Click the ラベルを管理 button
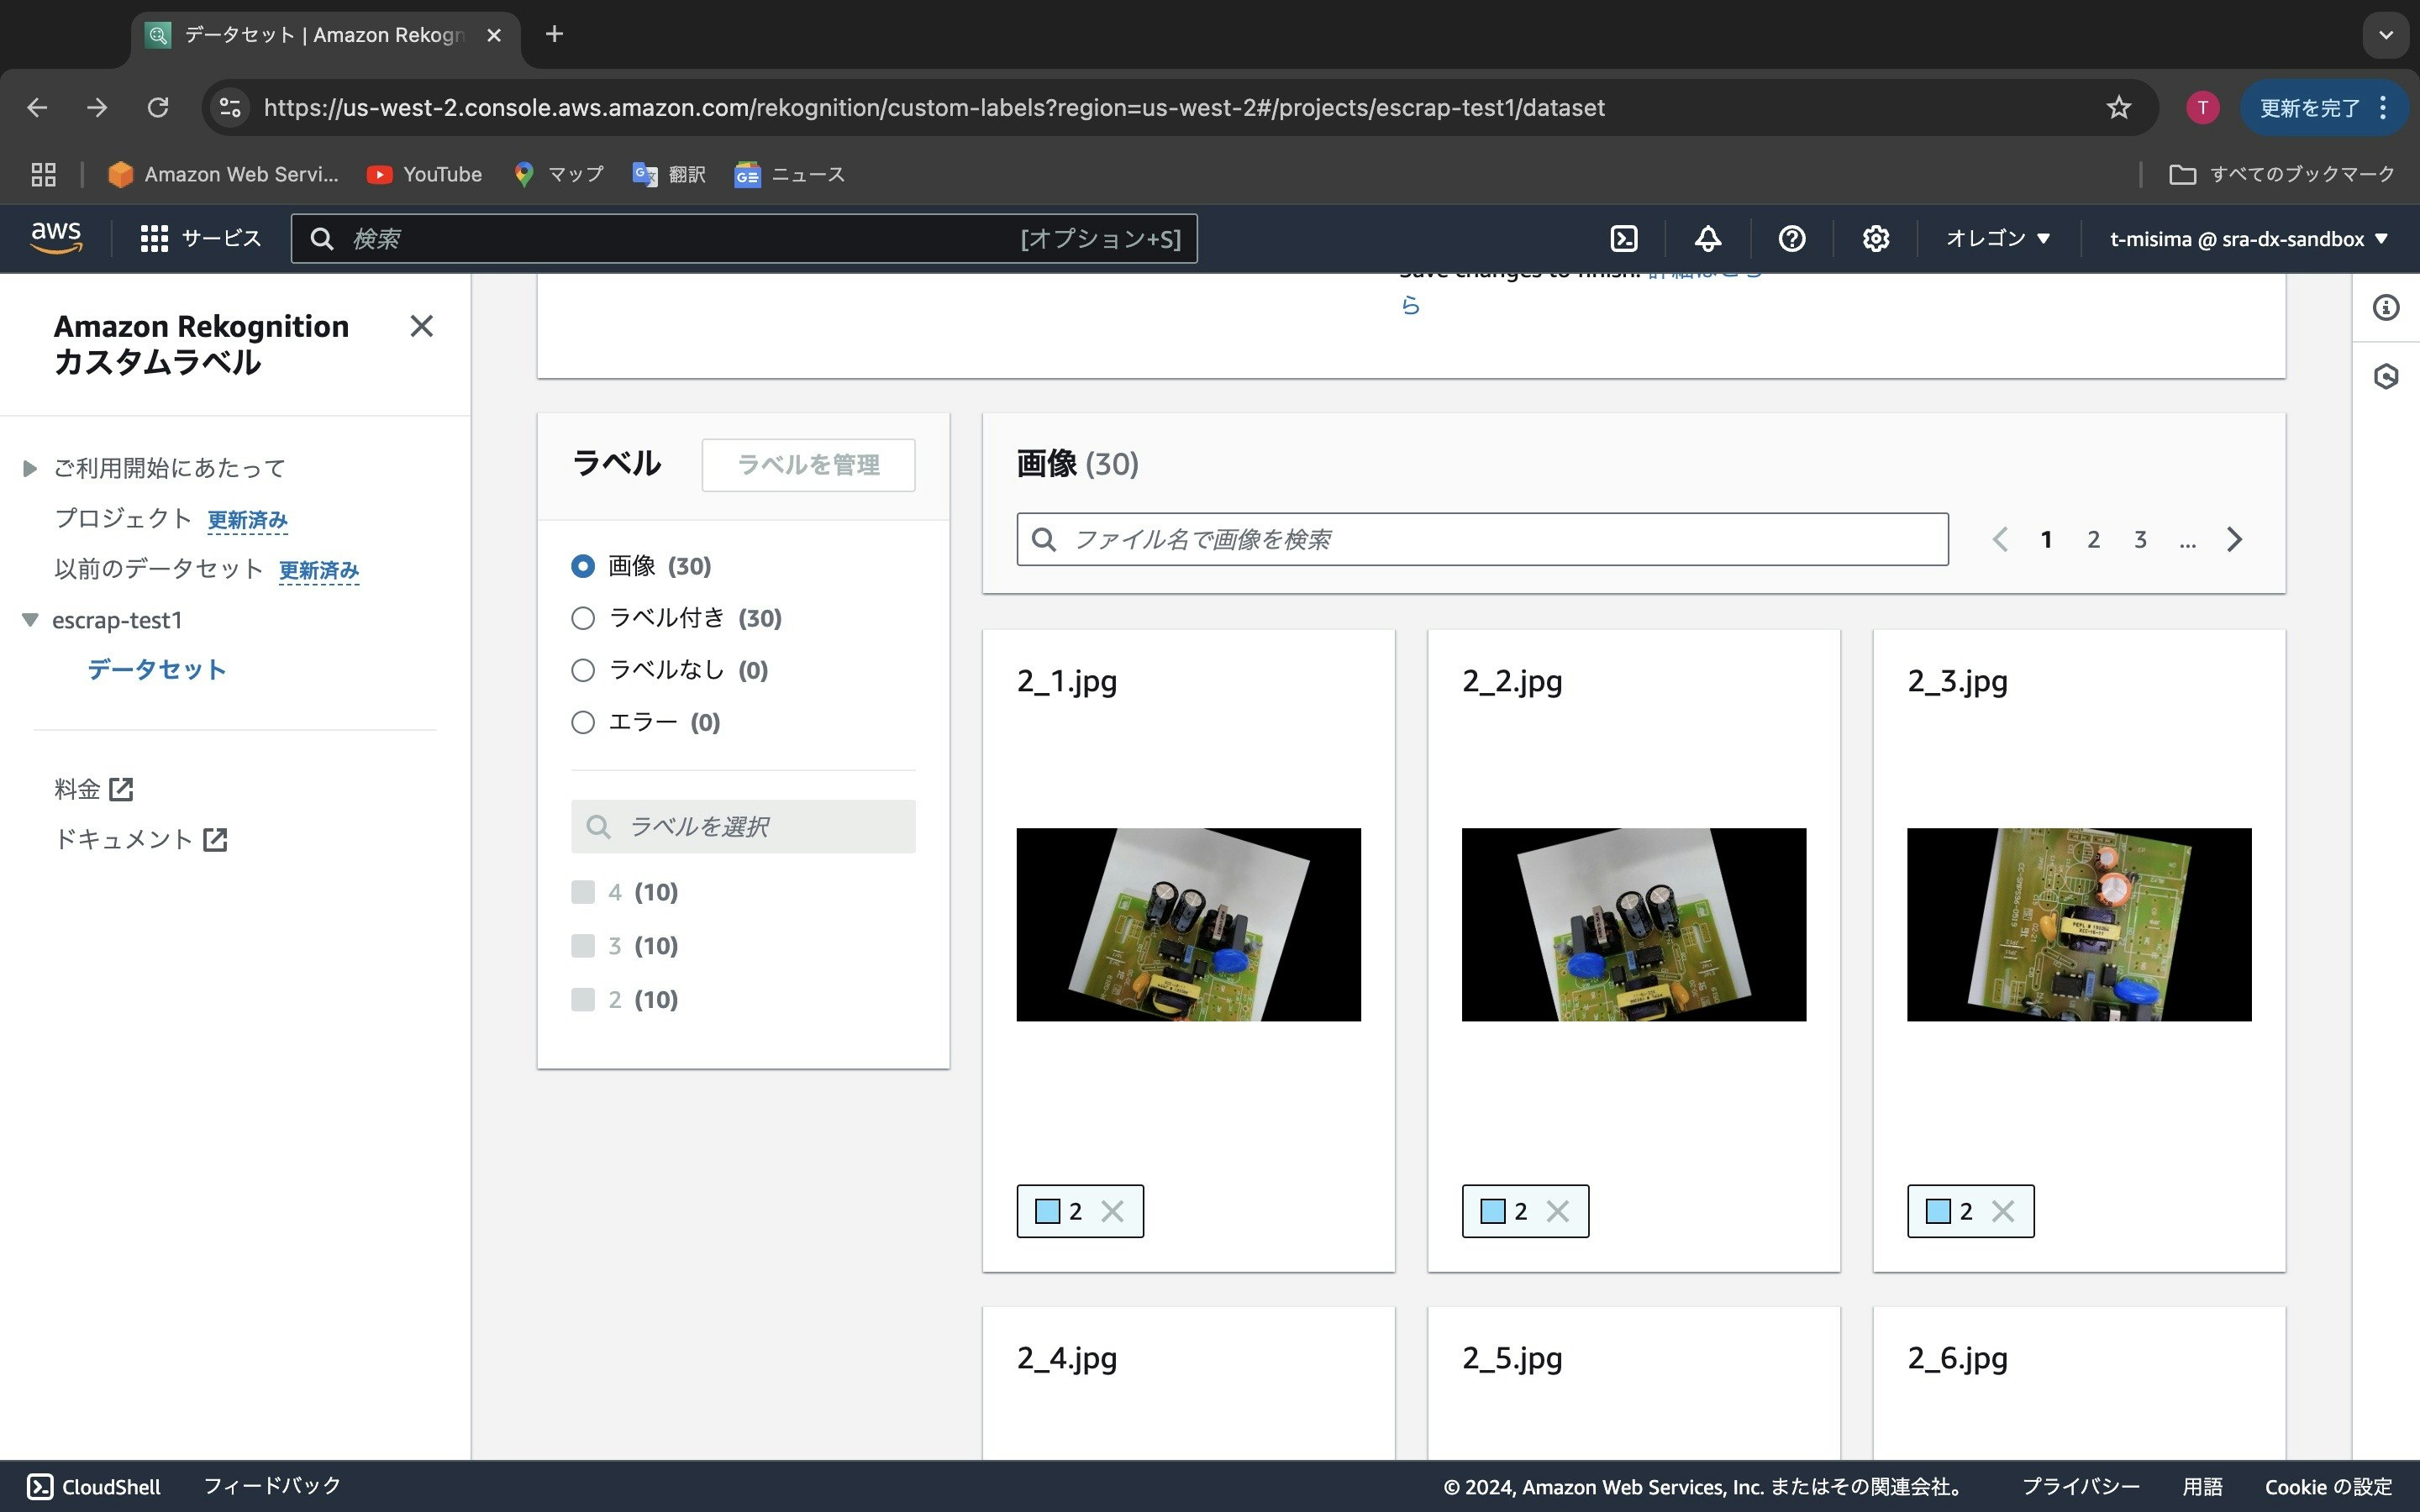This screenshot has width=2420, height=1512. 808,465
